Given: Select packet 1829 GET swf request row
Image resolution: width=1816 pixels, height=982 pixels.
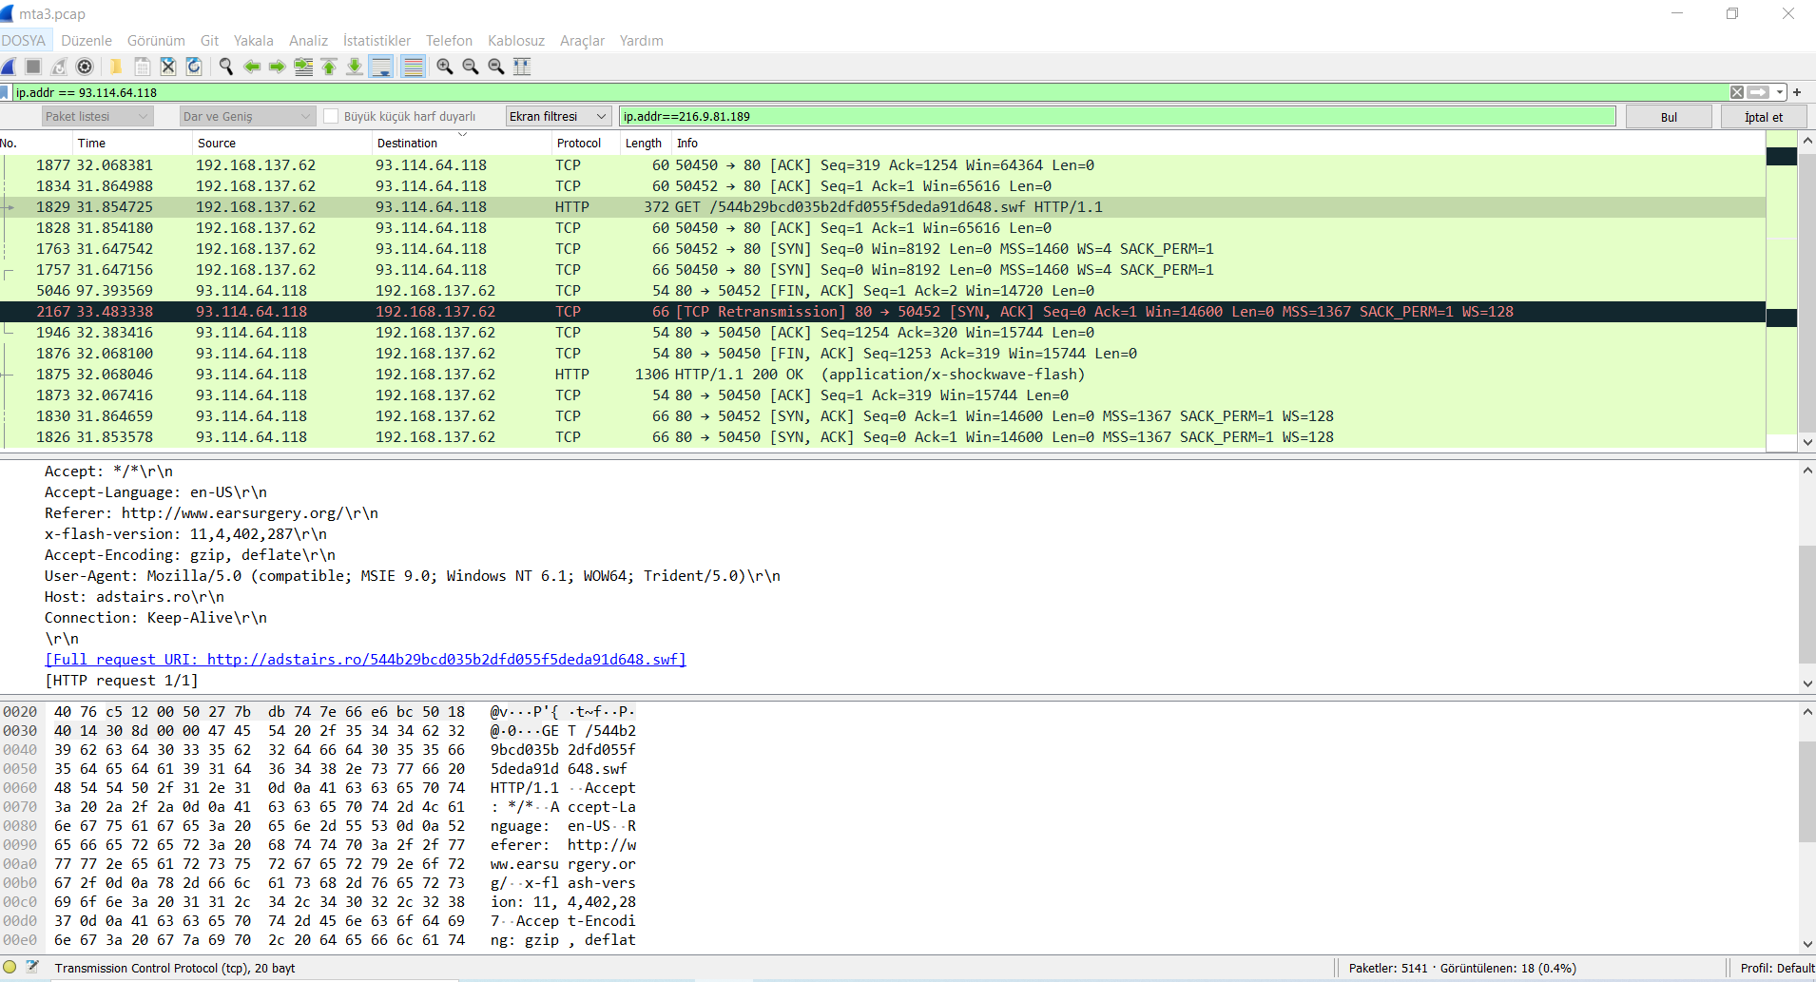Looking at the screenshot, I should coord(882,207).
